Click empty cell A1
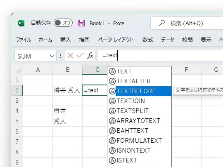This screenshot has height=167, width=223. click(x=38, y=80)
